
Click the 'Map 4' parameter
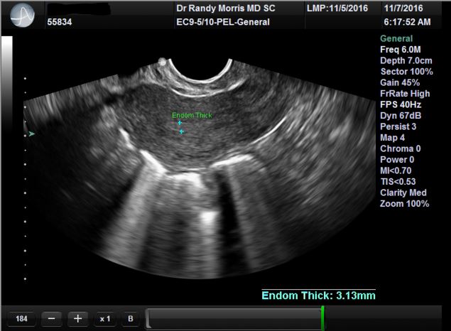392,138
